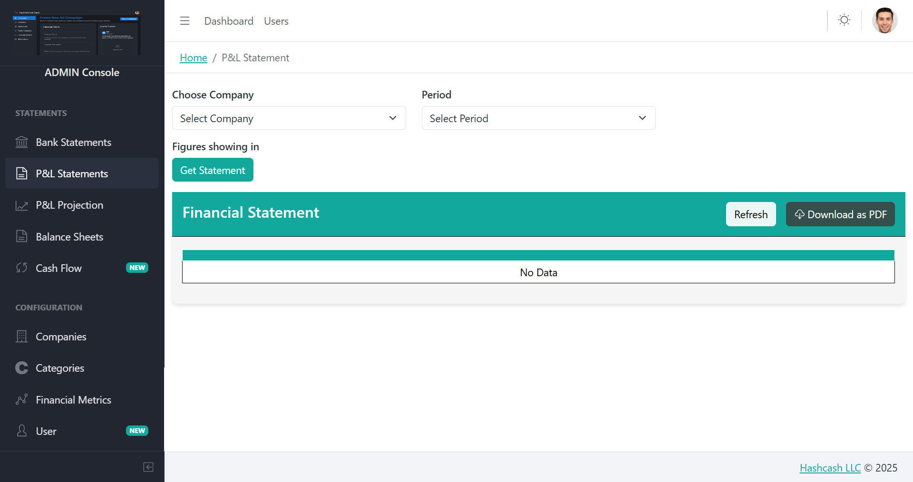Screen dimensions: 913x482
Task: Click the P&L Projection chart icon
Action: (22, 205)
